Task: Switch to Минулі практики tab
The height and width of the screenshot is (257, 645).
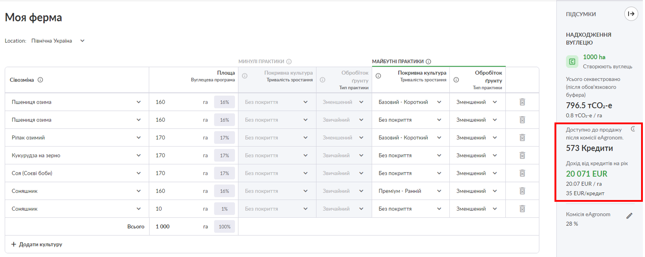Action: coord(261,61)
